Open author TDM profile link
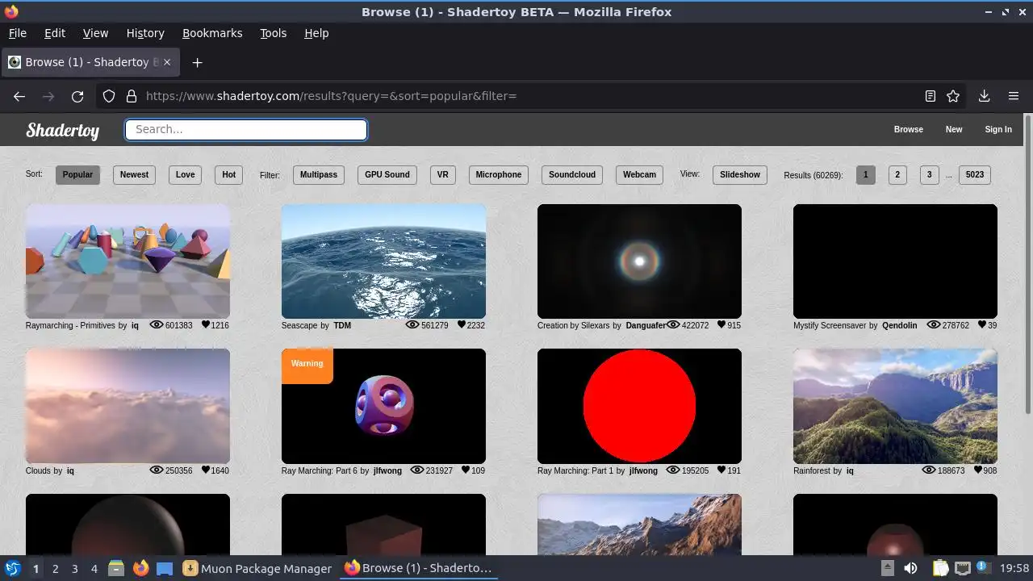Image resolution: width=1033 pixels, height=581 pixels. [x=342, y=325]
